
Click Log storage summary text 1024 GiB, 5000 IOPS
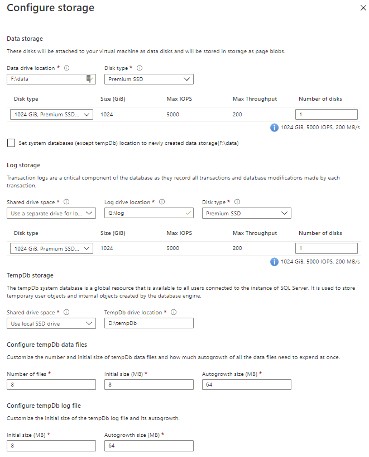coord(320,262)
